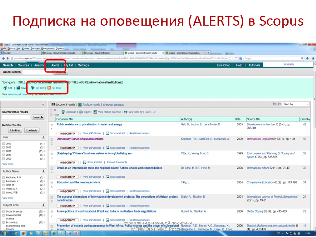Check the Keohane, R.O. author filter
The image size is (316, 237).
(3, 177)
